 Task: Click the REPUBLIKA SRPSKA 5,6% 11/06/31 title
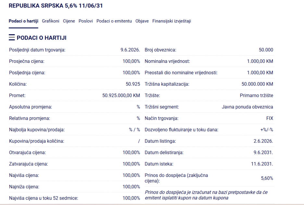[56, 6]
